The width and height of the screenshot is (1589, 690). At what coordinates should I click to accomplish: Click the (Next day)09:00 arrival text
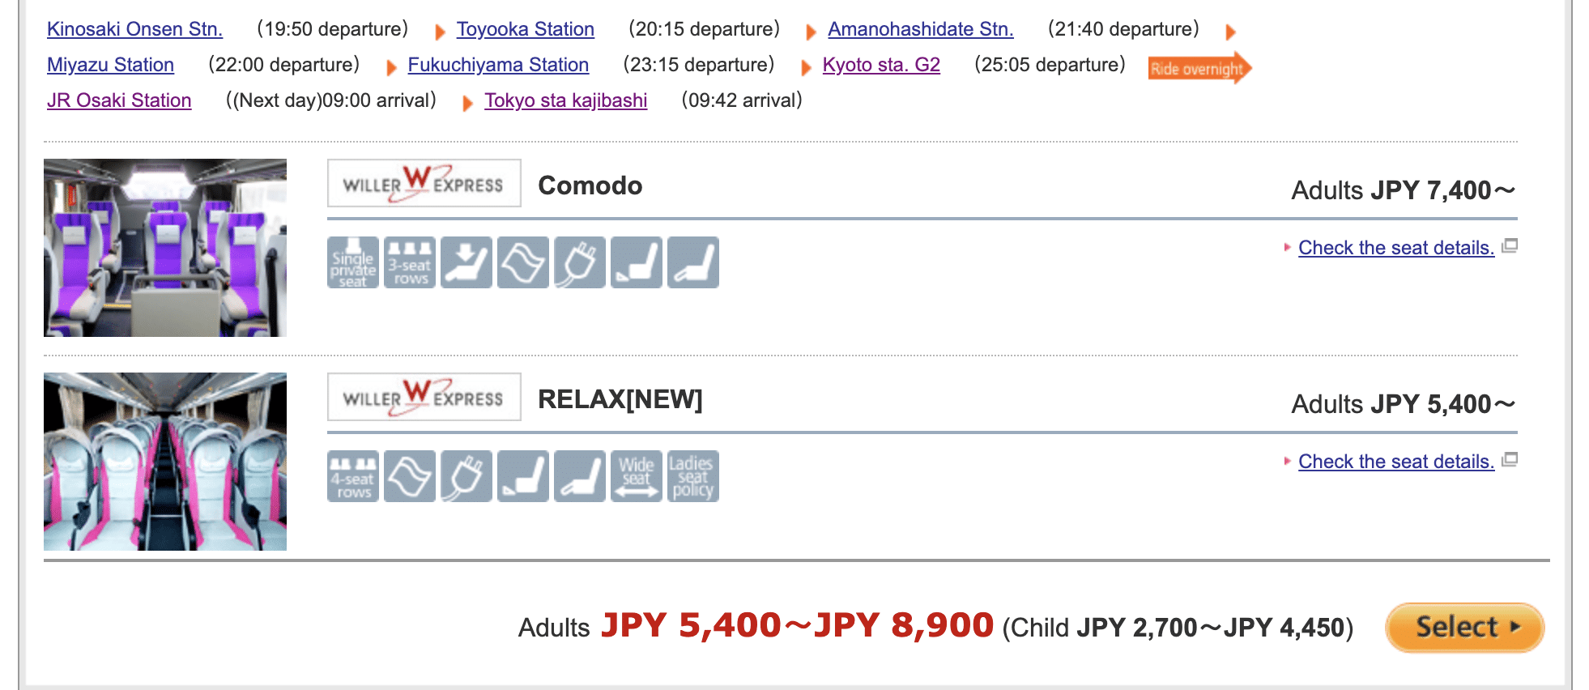(x=331, y=100)
